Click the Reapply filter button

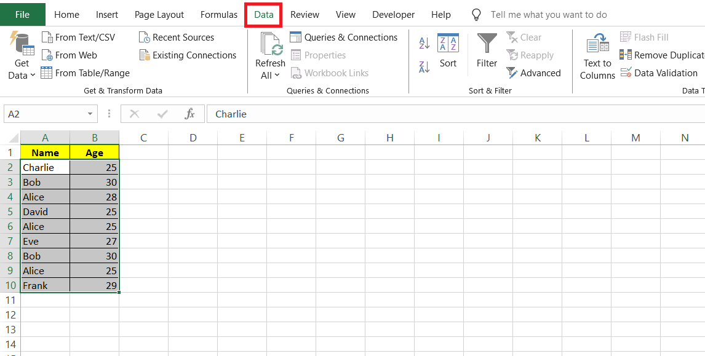530,55
